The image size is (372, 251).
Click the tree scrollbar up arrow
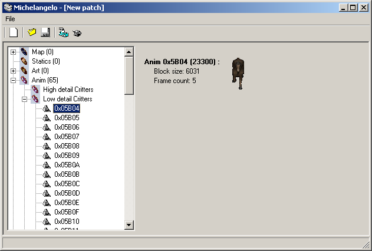[x=129, y=52]
